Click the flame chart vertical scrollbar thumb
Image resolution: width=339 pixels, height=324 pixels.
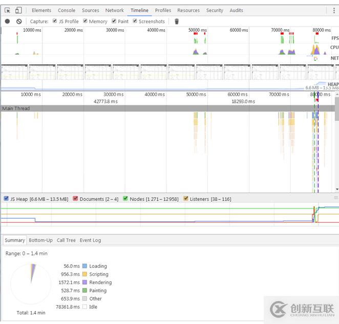tap(337, 109)
